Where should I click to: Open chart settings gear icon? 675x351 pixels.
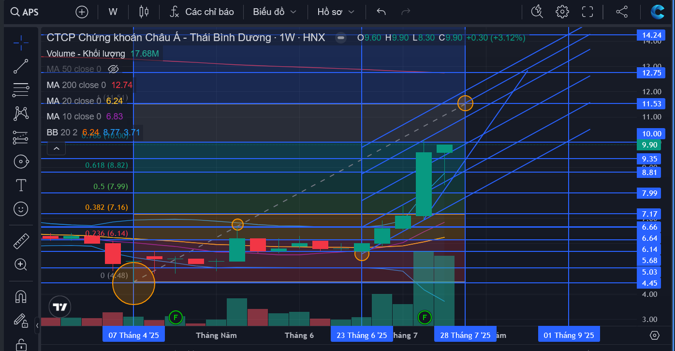point(562,12)
